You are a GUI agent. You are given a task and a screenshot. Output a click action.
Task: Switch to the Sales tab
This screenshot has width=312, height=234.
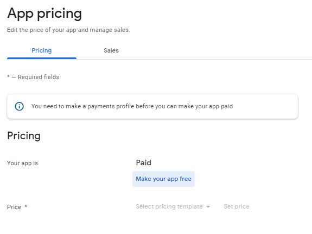point(111,50)
